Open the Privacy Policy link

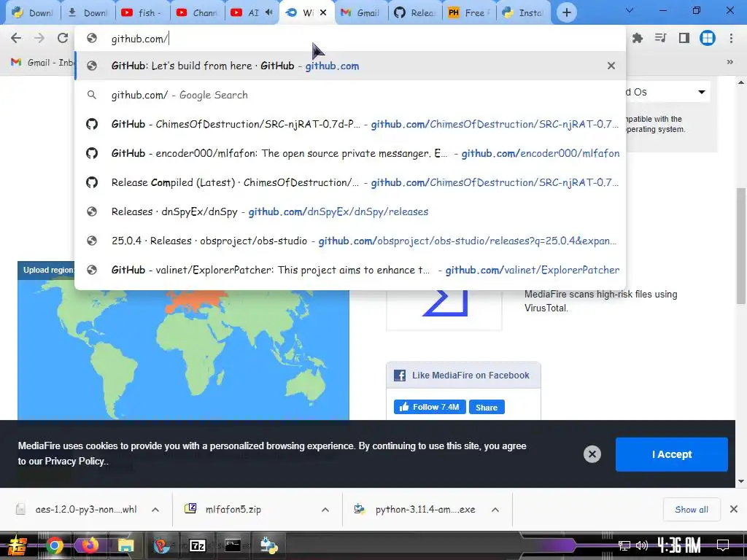(74, 461)
